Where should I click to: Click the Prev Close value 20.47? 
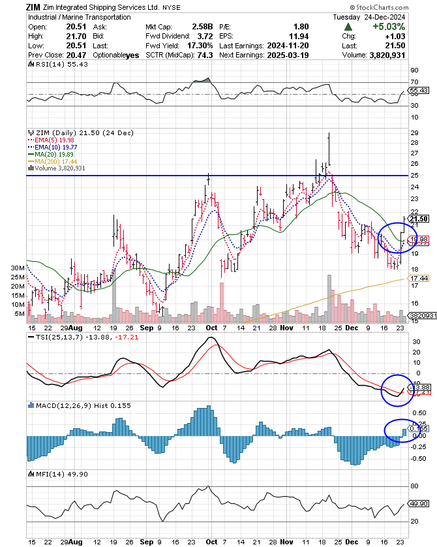[76, 55]
